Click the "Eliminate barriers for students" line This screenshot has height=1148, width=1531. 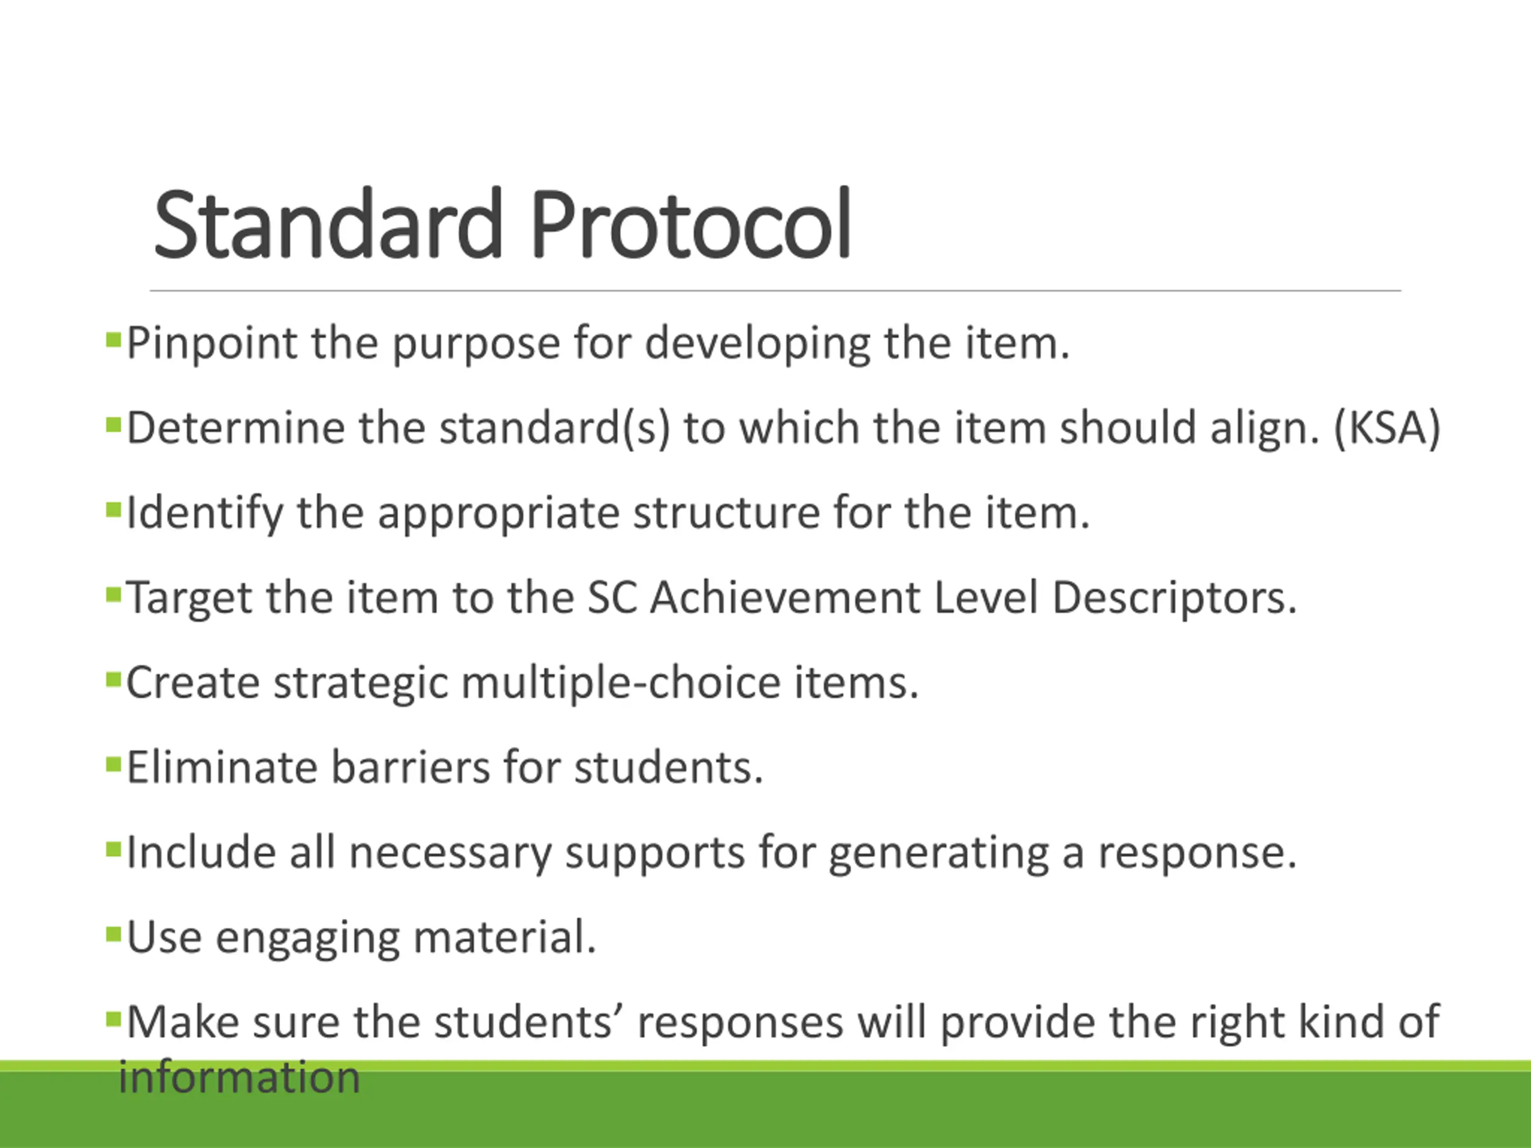444,767
